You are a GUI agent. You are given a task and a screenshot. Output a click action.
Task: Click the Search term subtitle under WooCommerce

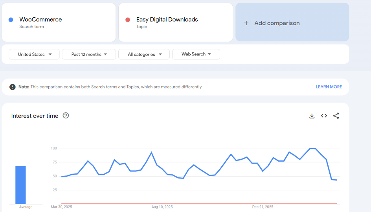pos(31,27)
